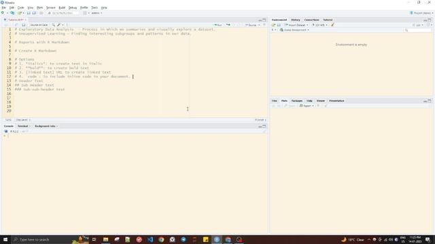435x244 pixels.
Task: Click the notification center icon in system tray
Action: click(428, 239)
